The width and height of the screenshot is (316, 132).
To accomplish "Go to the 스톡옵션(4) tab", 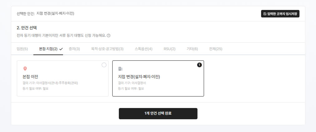I will point(144,49).
